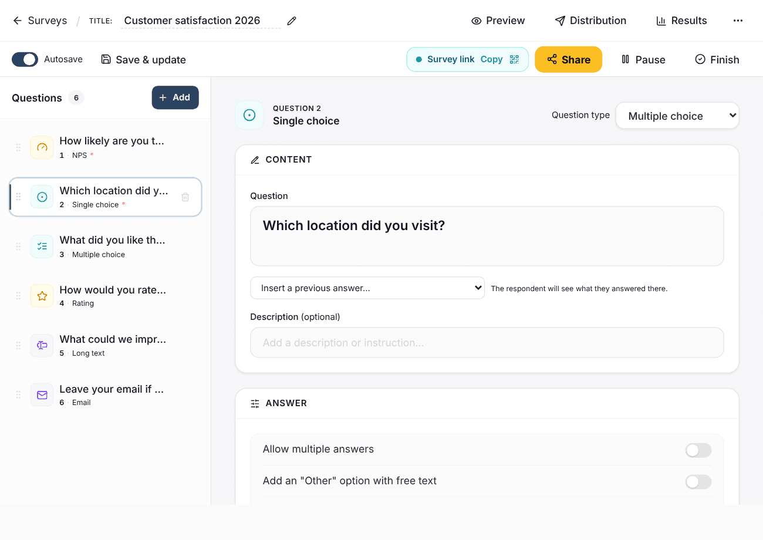Click the Description optional input field
Viewport: 763px width, 540px height.
coord(487,343)
